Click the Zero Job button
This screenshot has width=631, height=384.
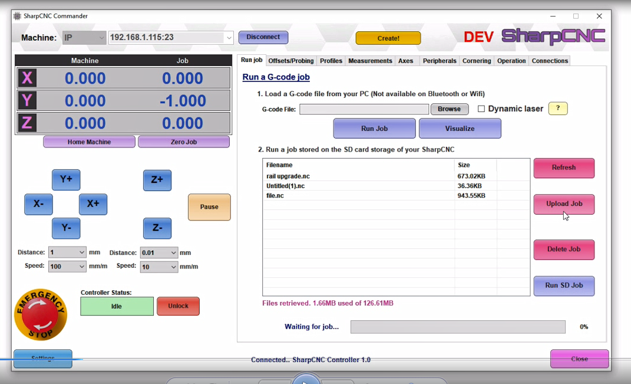[184, 142]
